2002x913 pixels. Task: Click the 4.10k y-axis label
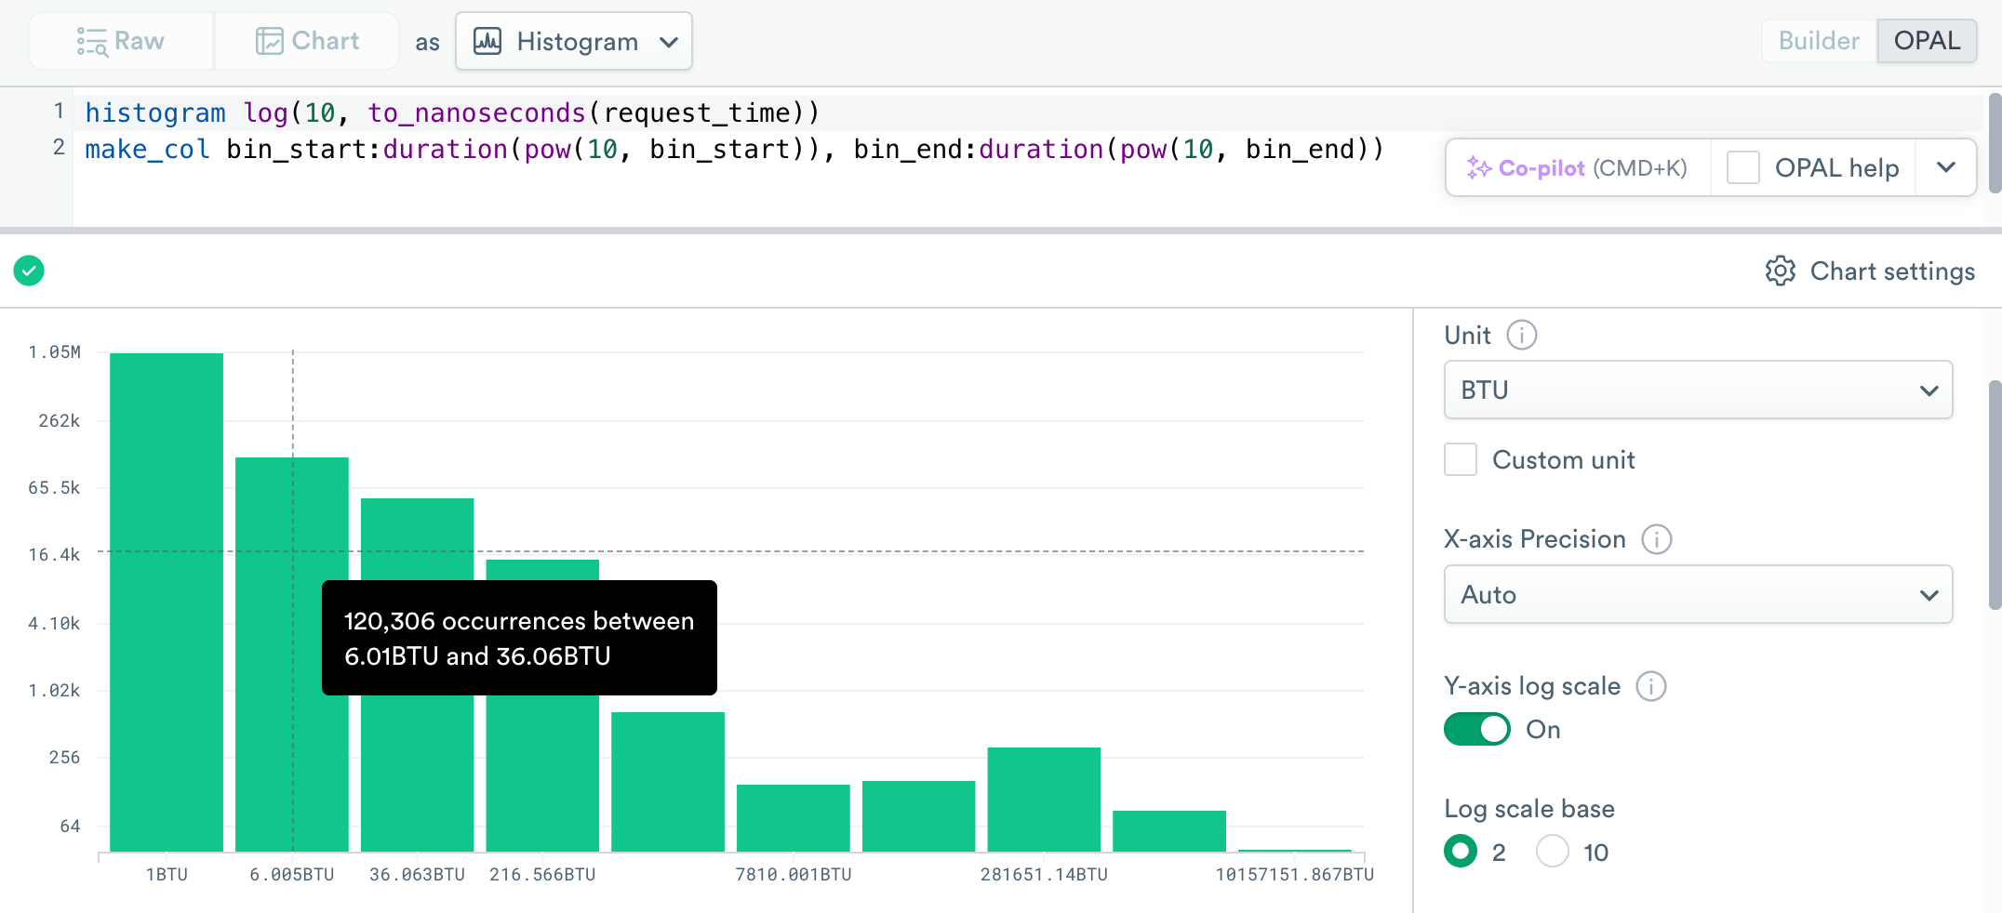click(x=54, y=623)
